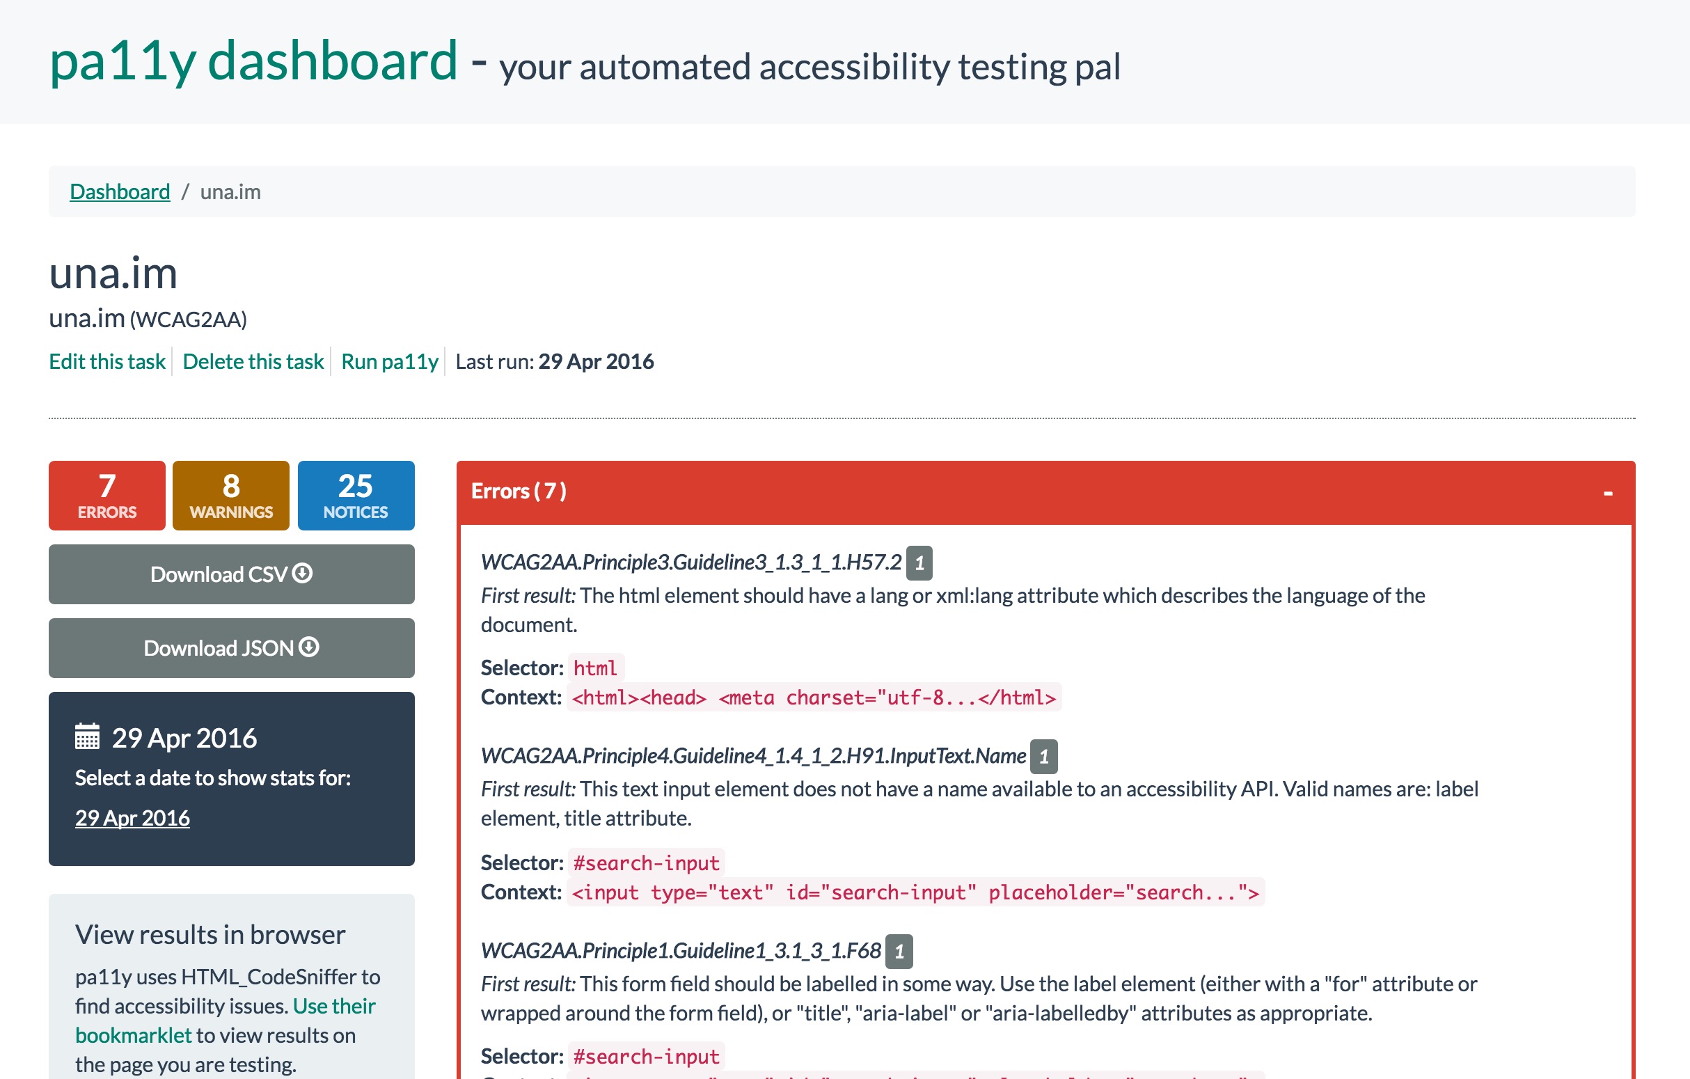1690x1079 pixels.
Task: Click the count badge next to InputText.Name rule
Action: point(1043,757)
